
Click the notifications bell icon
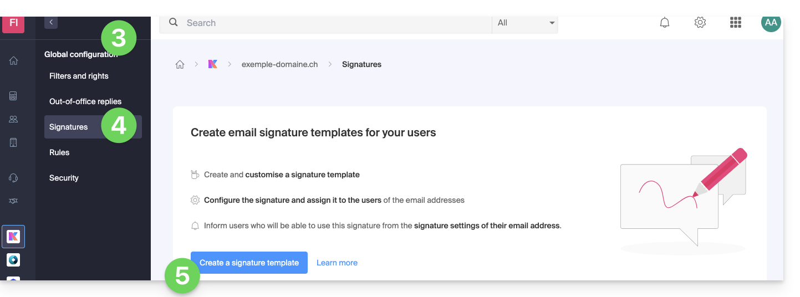point(664,23)
